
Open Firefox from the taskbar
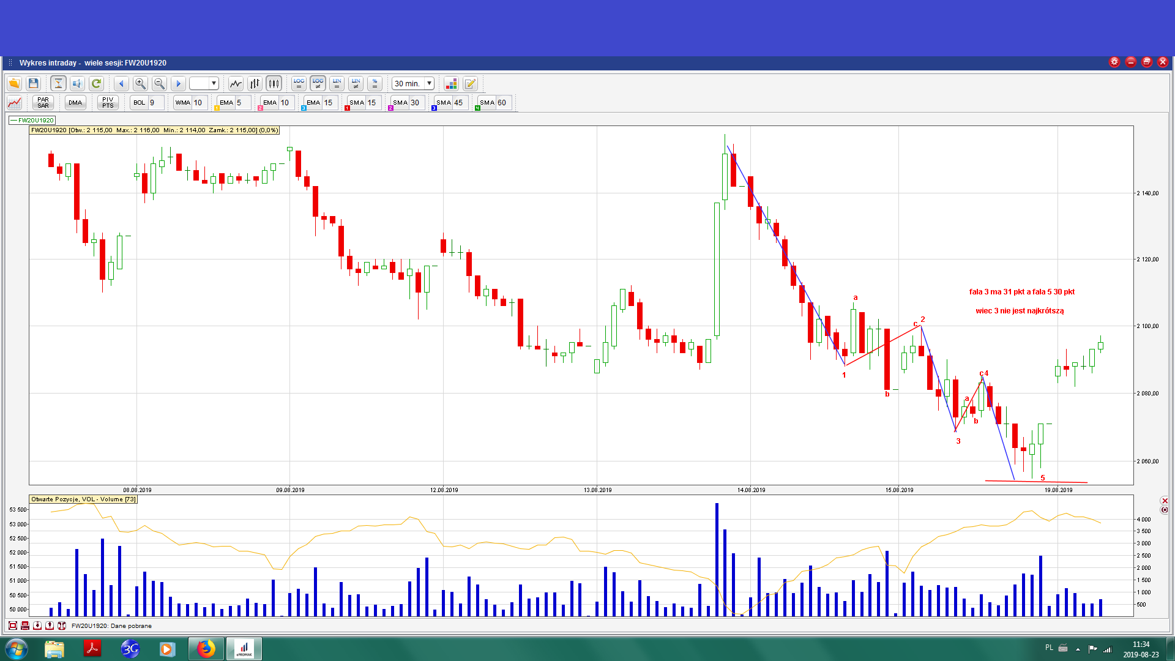coord(206,649)
